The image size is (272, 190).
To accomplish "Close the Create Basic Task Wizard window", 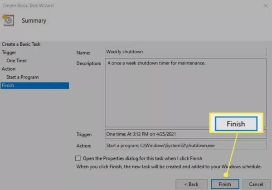I will [265, 6].
